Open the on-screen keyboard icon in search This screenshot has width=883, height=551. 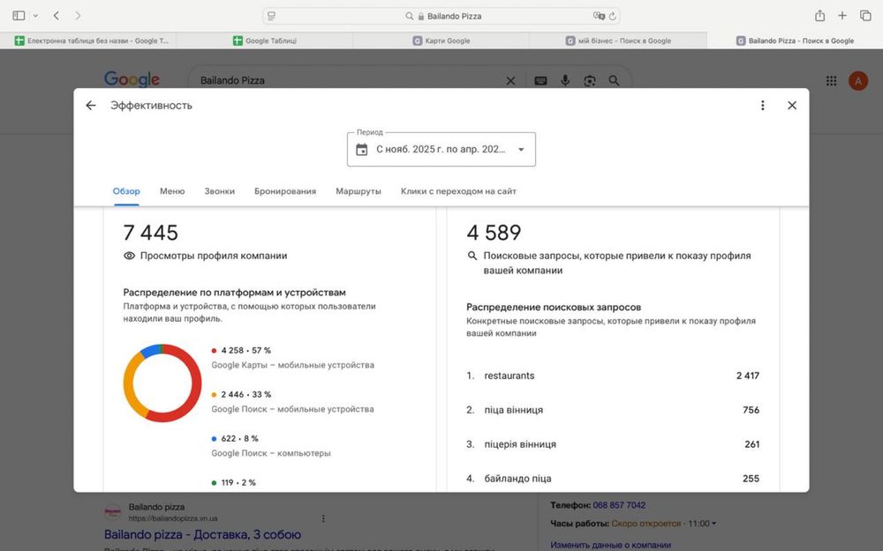[540, 81]
